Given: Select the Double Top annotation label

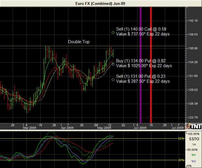Looking at the screenshot, I should pyautogui.click(x=79, y=42).
